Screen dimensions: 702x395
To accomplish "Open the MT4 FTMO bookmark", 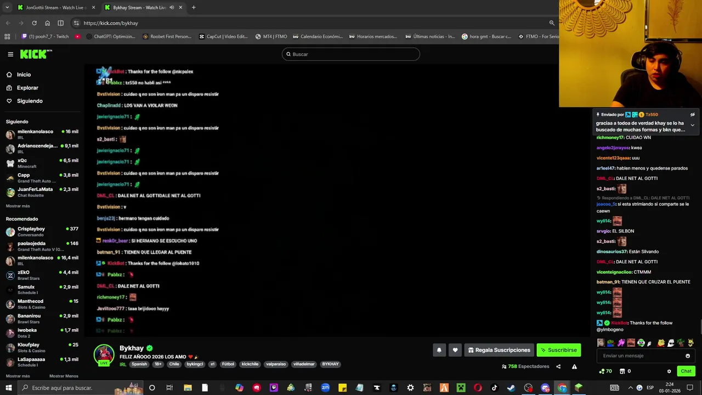I will point(271,37).
